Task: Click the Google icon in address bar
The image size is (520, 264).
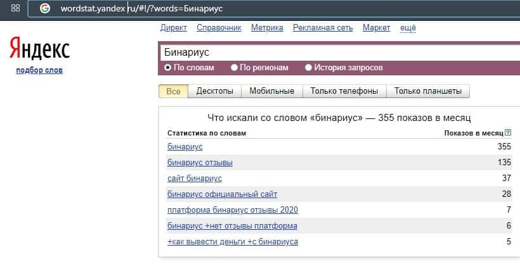Action: (x=44, y=9)
